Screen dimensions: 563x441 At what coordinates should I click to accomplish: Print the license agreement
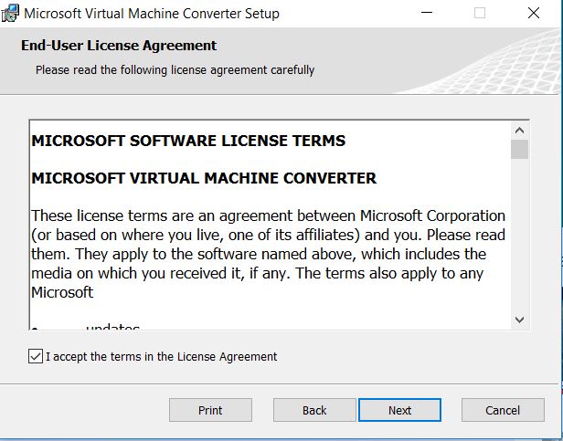210,410
